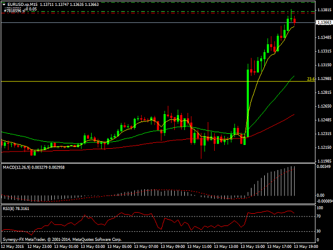Click the 13 May 01:00 time label
Viewport: 333px width, 250px height.
tap(66, 247)
